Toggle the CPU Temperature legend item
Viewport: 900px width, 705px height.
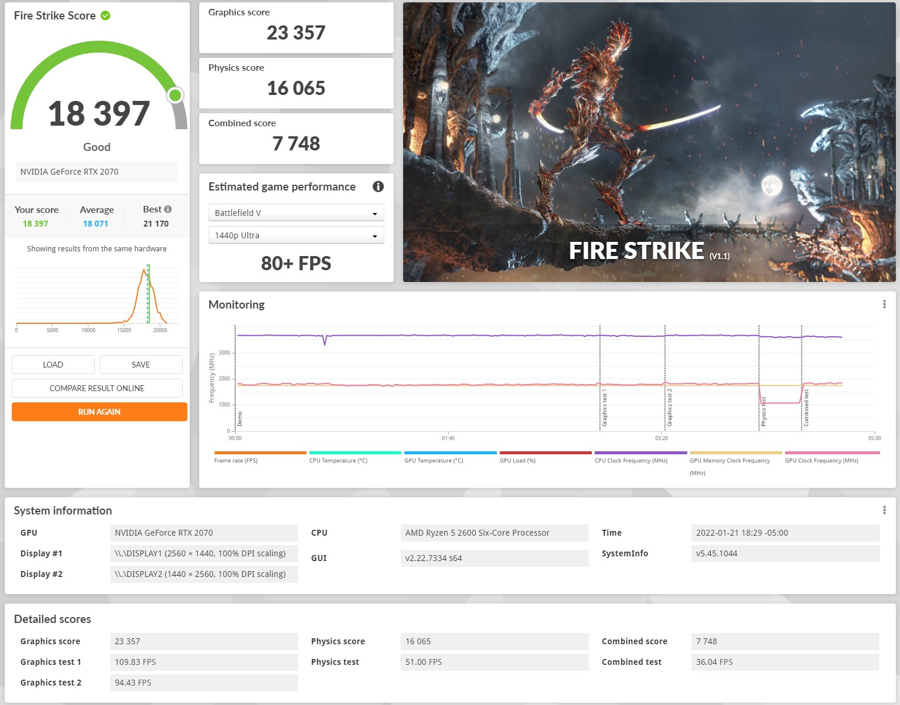point(355,457)
